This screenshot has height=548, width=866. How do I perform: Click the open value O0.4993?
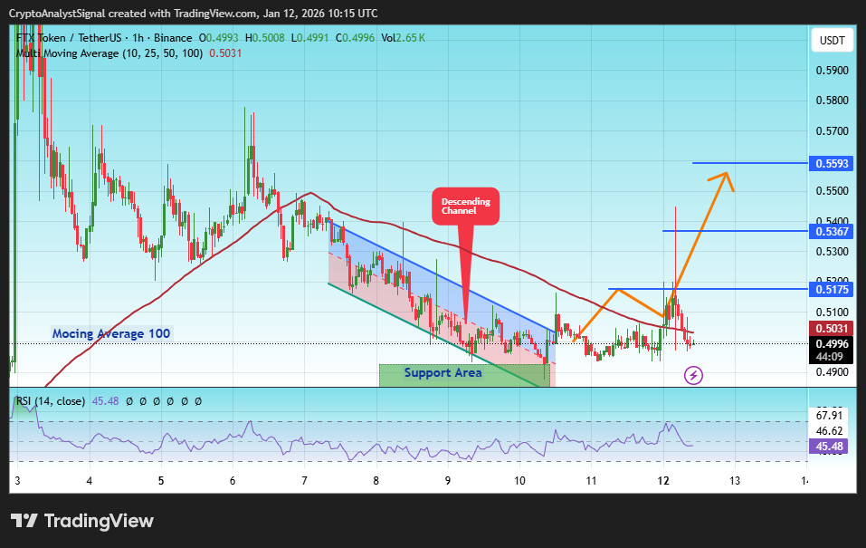click(219, 38)
